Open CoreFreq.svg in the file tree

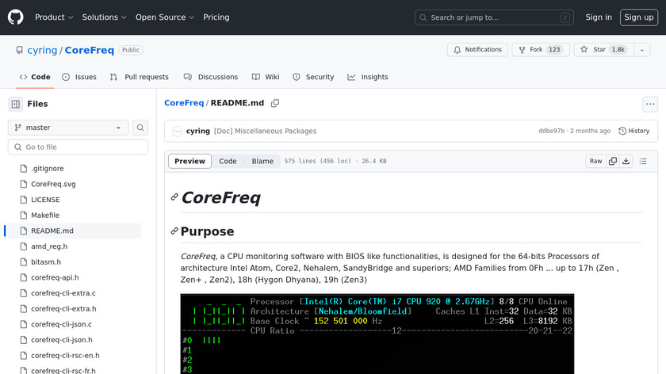click(x=53, y=185)
